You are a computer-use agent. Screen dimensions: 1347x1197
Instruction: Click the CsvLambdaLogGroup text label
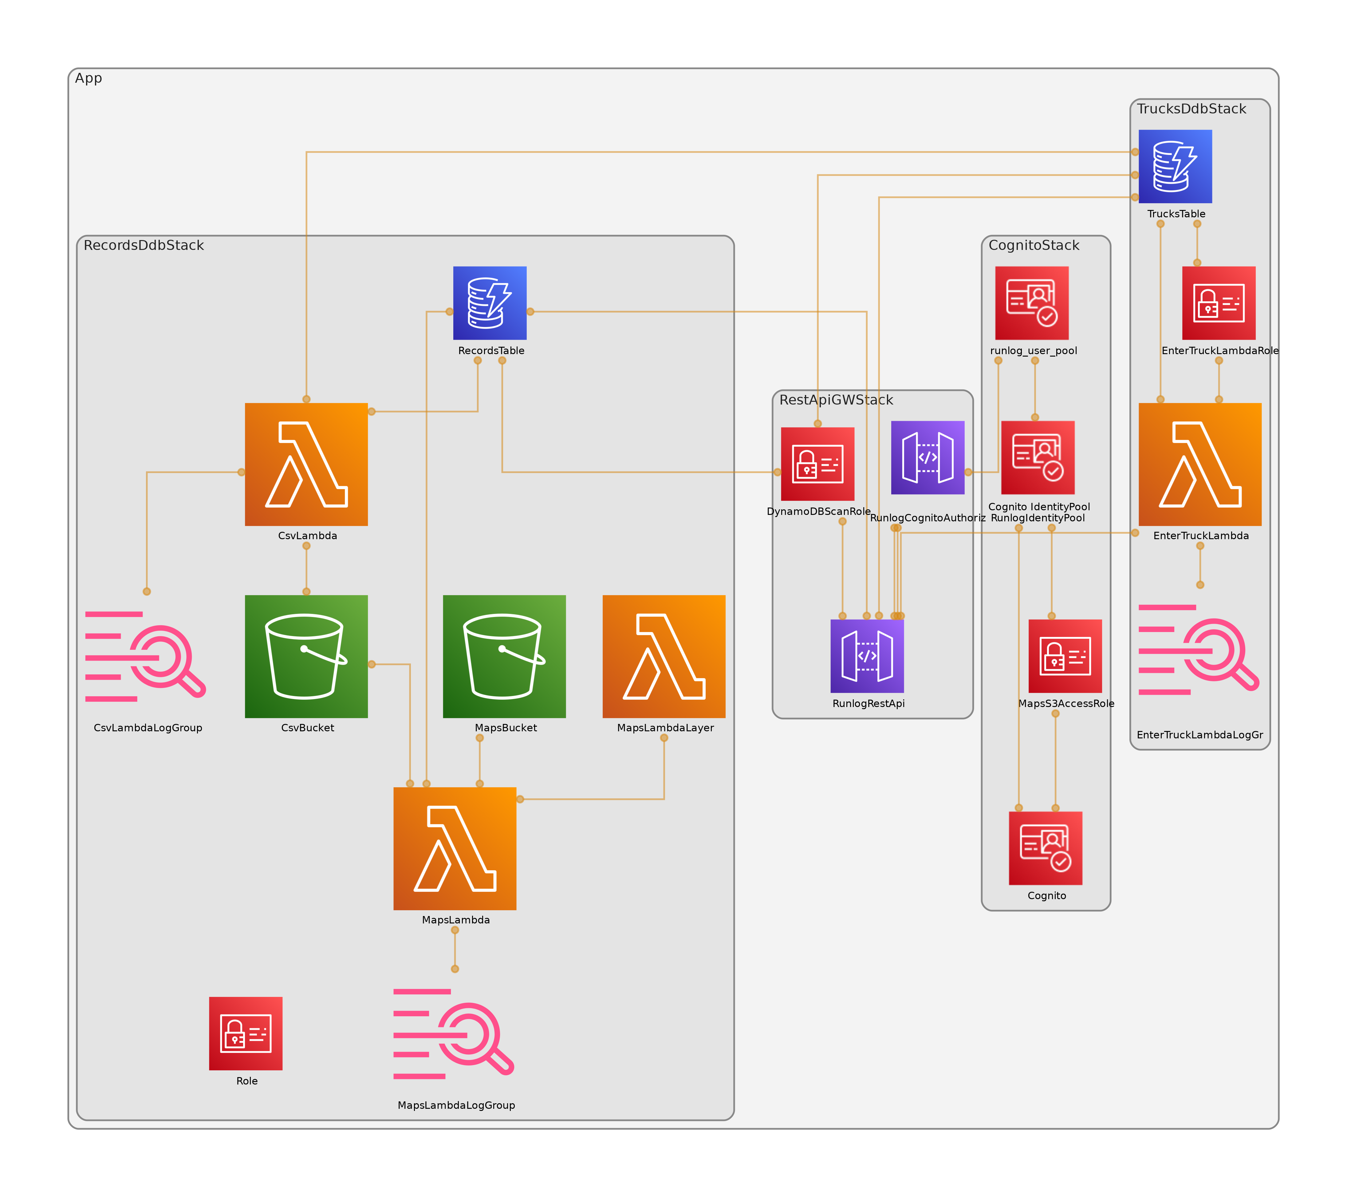pos(148,728)
